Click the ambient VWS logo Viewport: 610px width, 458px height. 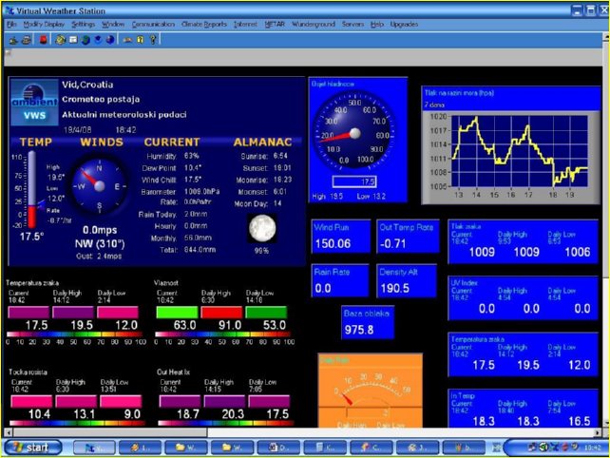pos(34,103)
